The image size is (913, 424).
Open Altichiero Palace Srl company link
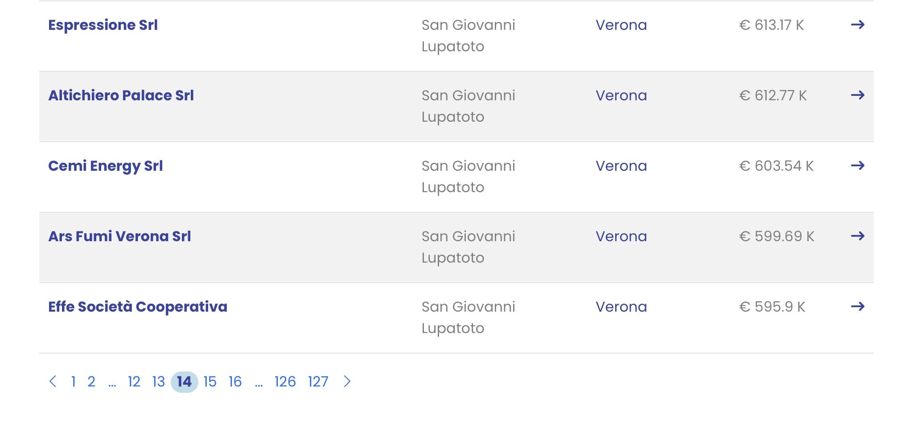(121, 95)
